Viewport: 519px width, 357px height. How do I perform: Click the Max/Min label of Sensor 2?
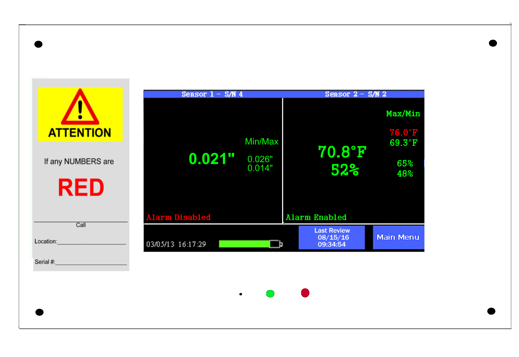[x=403, y=114]
